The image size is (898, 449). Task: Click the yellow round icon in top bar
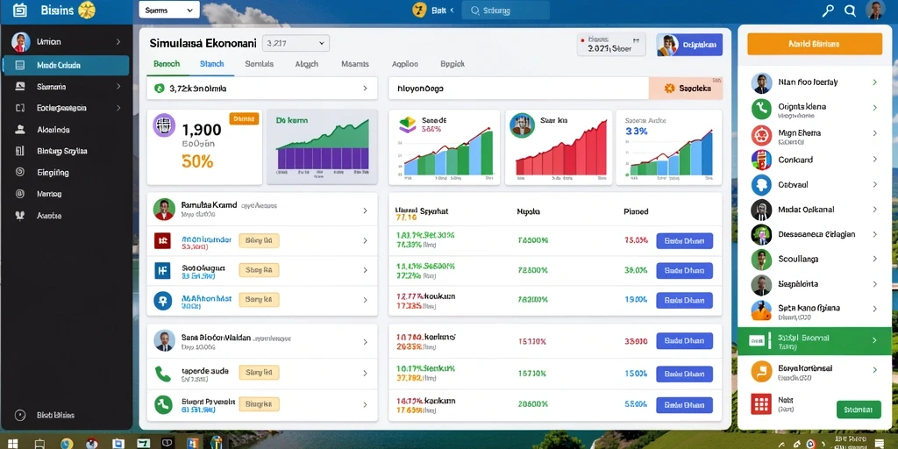[420, 10]
